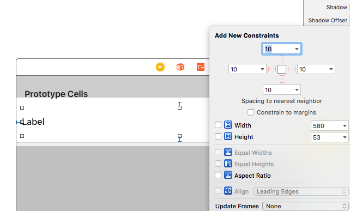Select the Label in the prototype cell
The image size is (350, 211).
pos(33,122)
